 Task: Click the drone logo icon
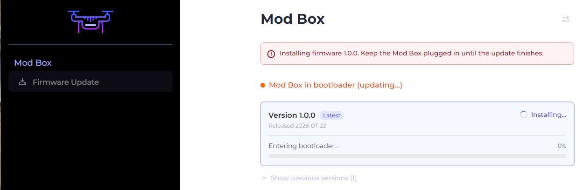coord(91,21)
